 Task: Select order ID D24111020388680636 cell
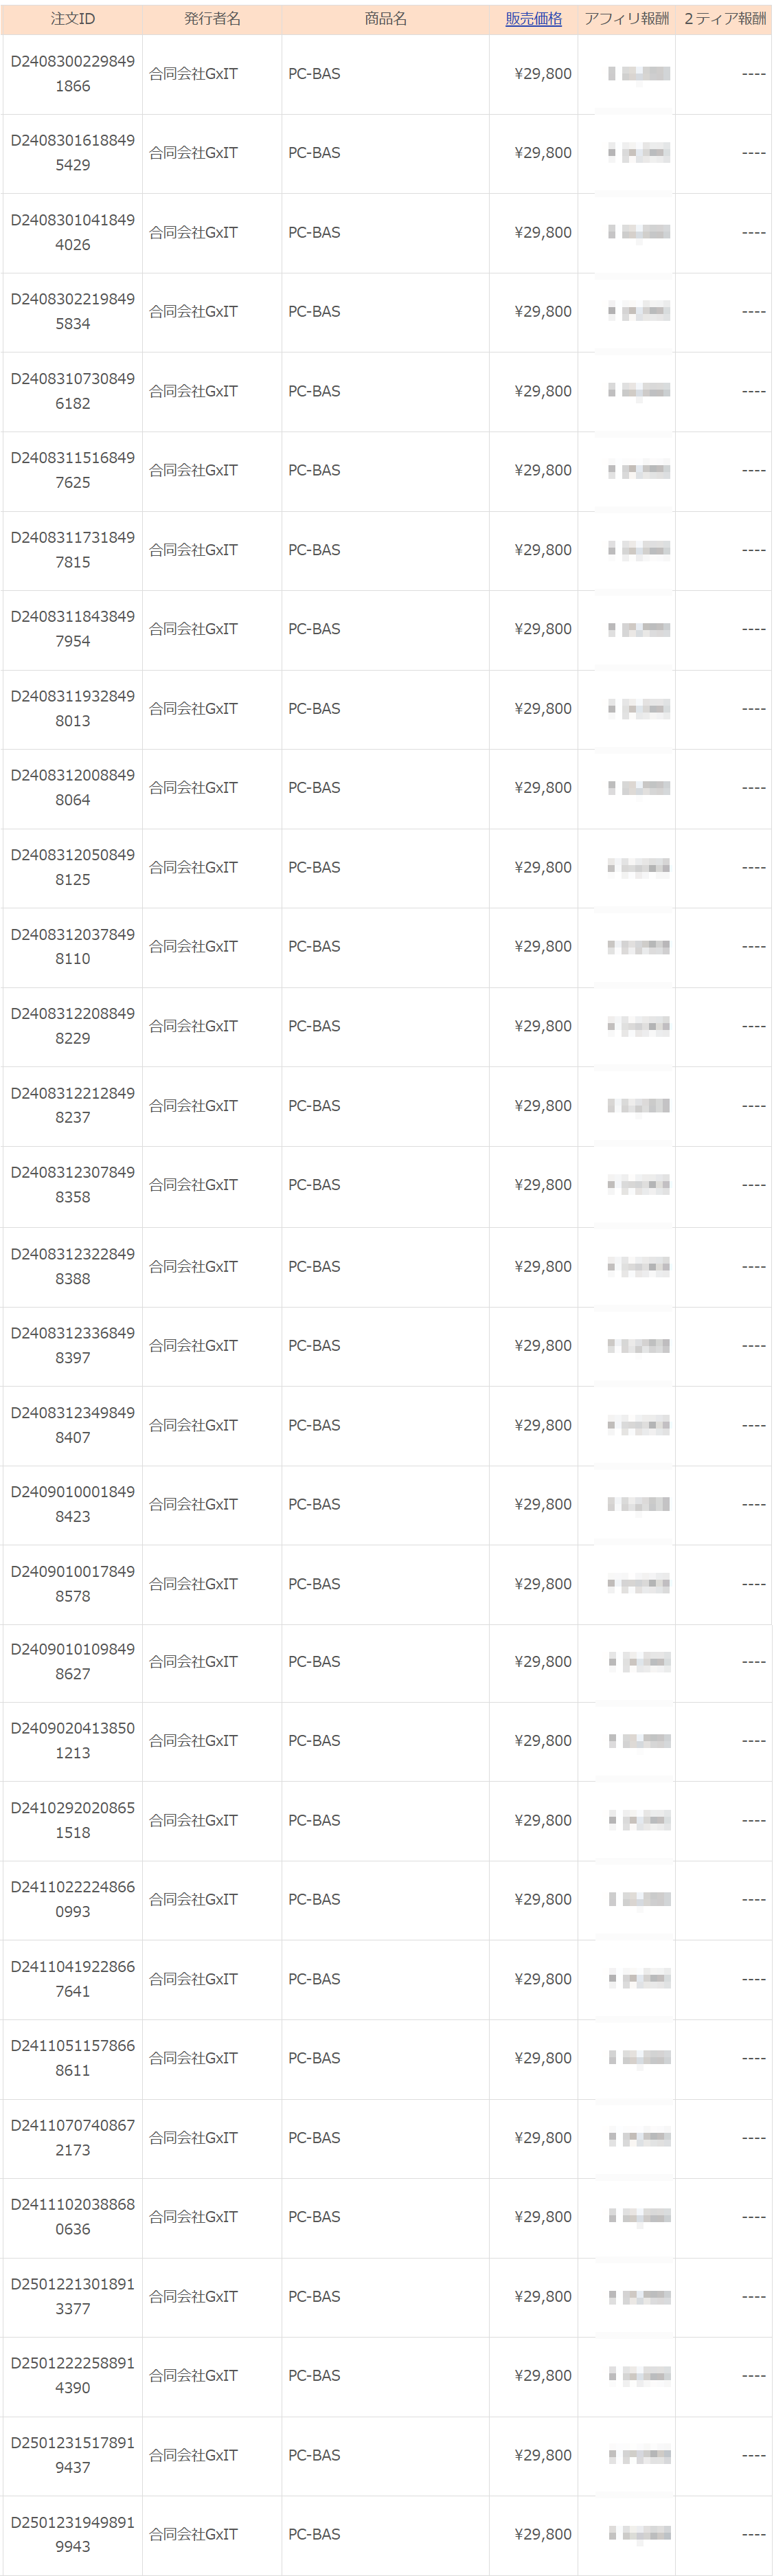(x=72, y=2216)
